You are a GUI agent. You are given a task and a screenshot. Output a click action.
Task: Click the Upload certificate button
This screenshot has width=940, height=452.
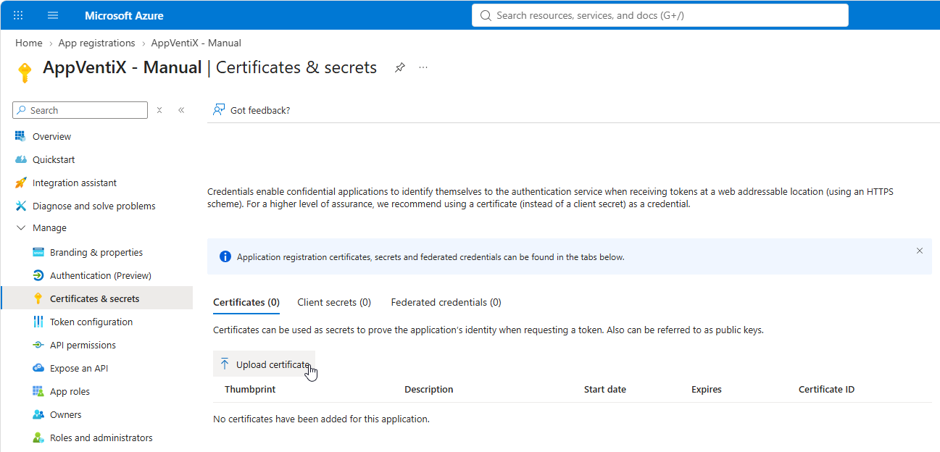click(x=264, y=364)
